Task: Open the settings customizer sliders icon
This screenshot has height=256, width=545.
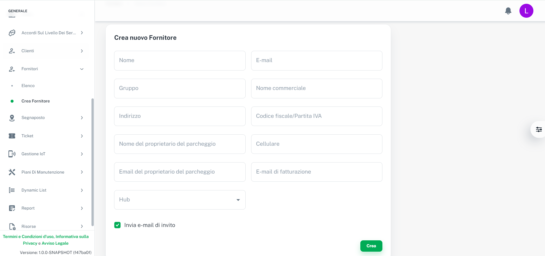Action: click(539, 129)
